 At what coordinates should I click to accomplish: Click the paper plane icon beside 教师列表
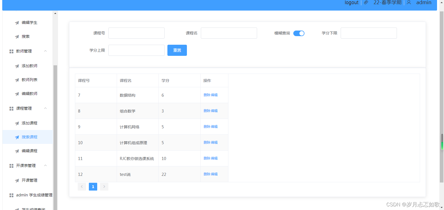coord(17,80)
